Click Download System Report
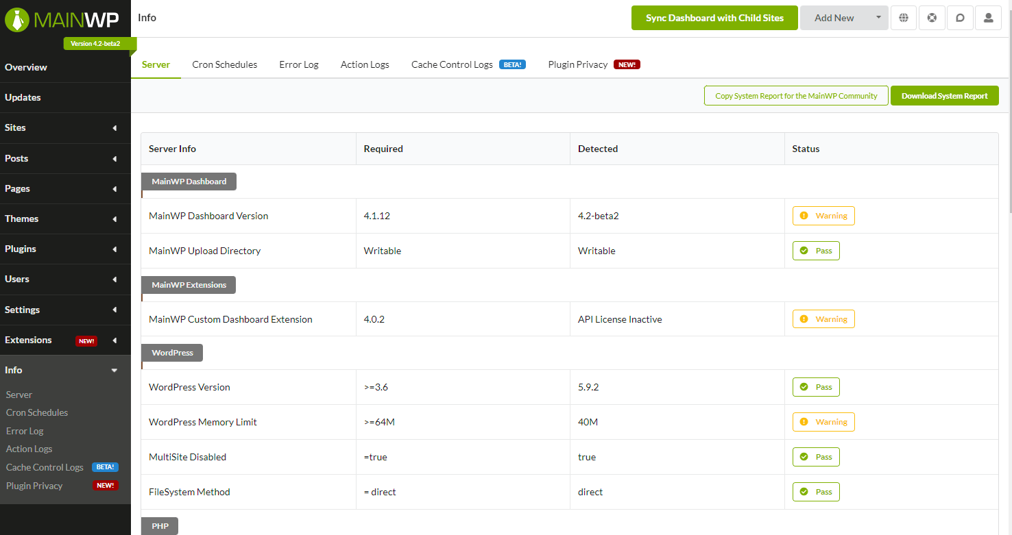 (x=945, y=96)
